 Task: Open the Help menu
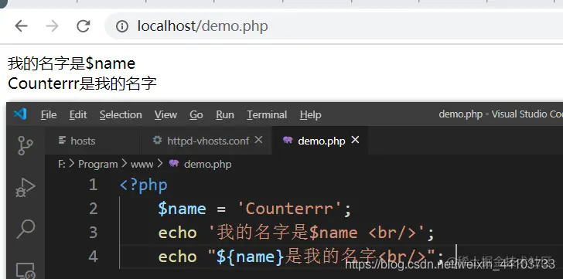[x=310, y=114]
